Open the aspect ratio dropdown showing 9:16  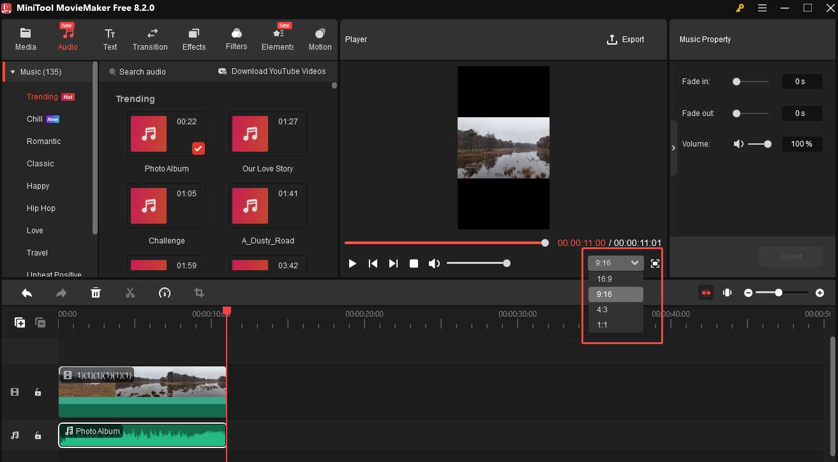click(615, 263)
